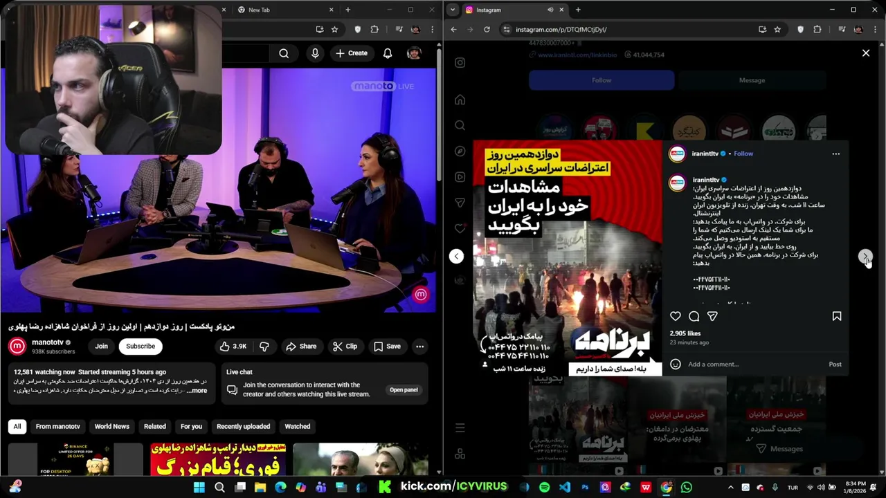
Task: Show hidden system tray icons chevron
Action: [730, 488]
